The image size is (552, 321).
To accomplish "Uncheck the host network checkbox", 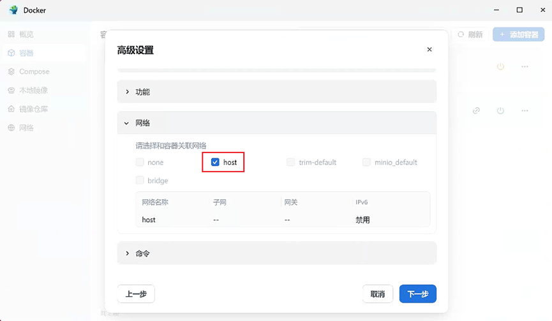I will click(x=215, y=162).
